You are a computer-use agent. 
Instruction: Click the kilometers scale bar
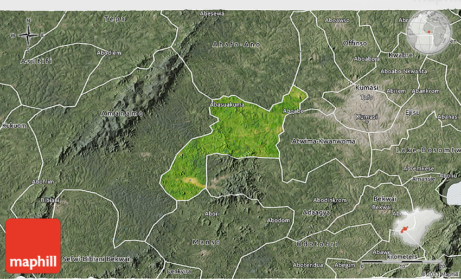click(402, 262)
